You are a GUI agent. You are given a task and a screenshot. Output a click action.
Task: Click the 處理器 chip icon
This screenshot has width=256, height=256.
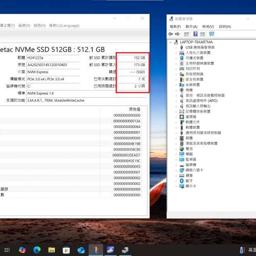click(x=182, y=117)
